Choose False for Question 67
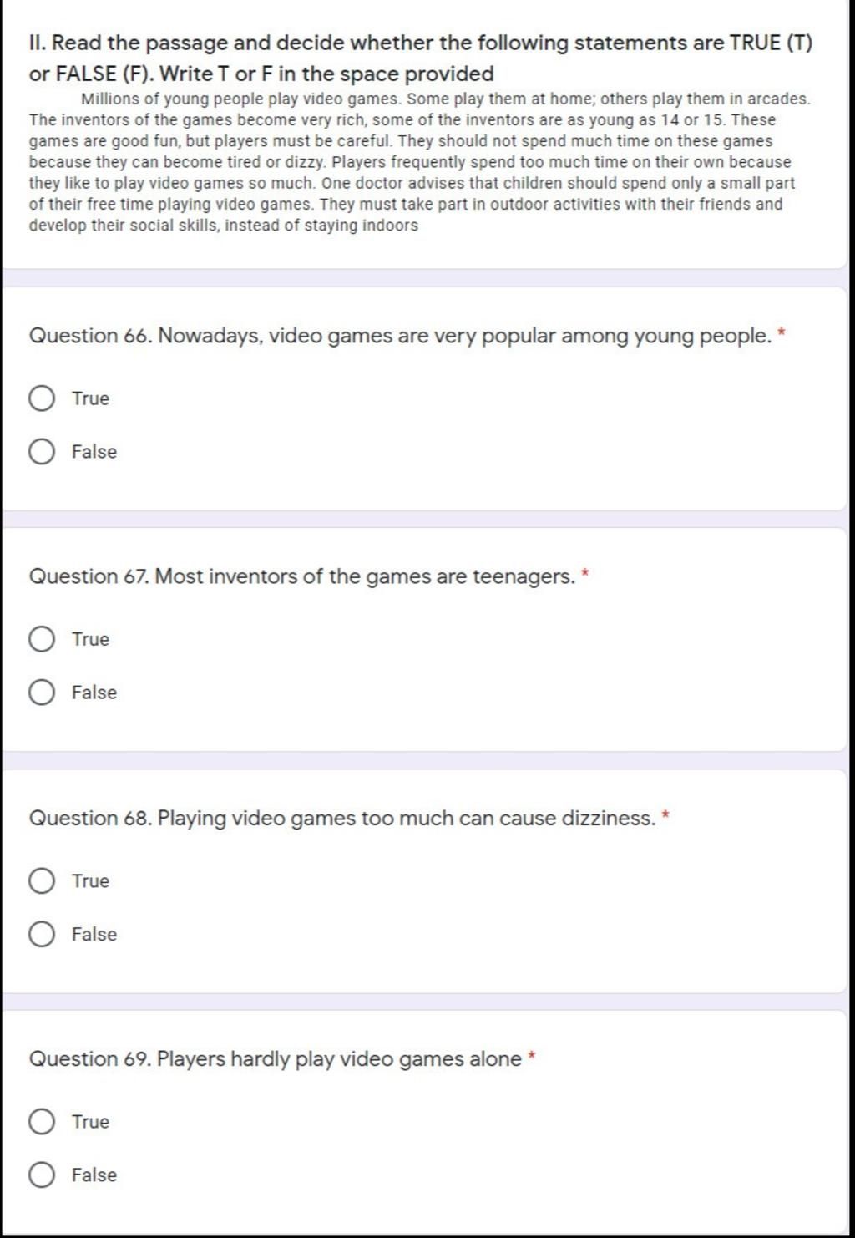Image resolution: width=855 pixels, height=1238 pixels. (x=42, y=693)
